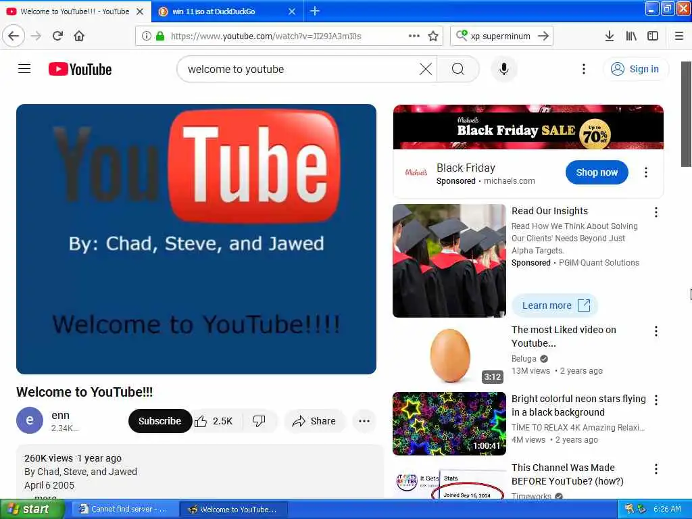
Task: Open the michaels.com sponsor link
Action: [x=510, y=181]
